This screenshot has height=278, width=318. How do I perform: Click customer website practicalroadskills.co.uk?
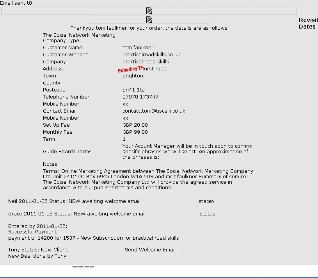tap(151, 55)
